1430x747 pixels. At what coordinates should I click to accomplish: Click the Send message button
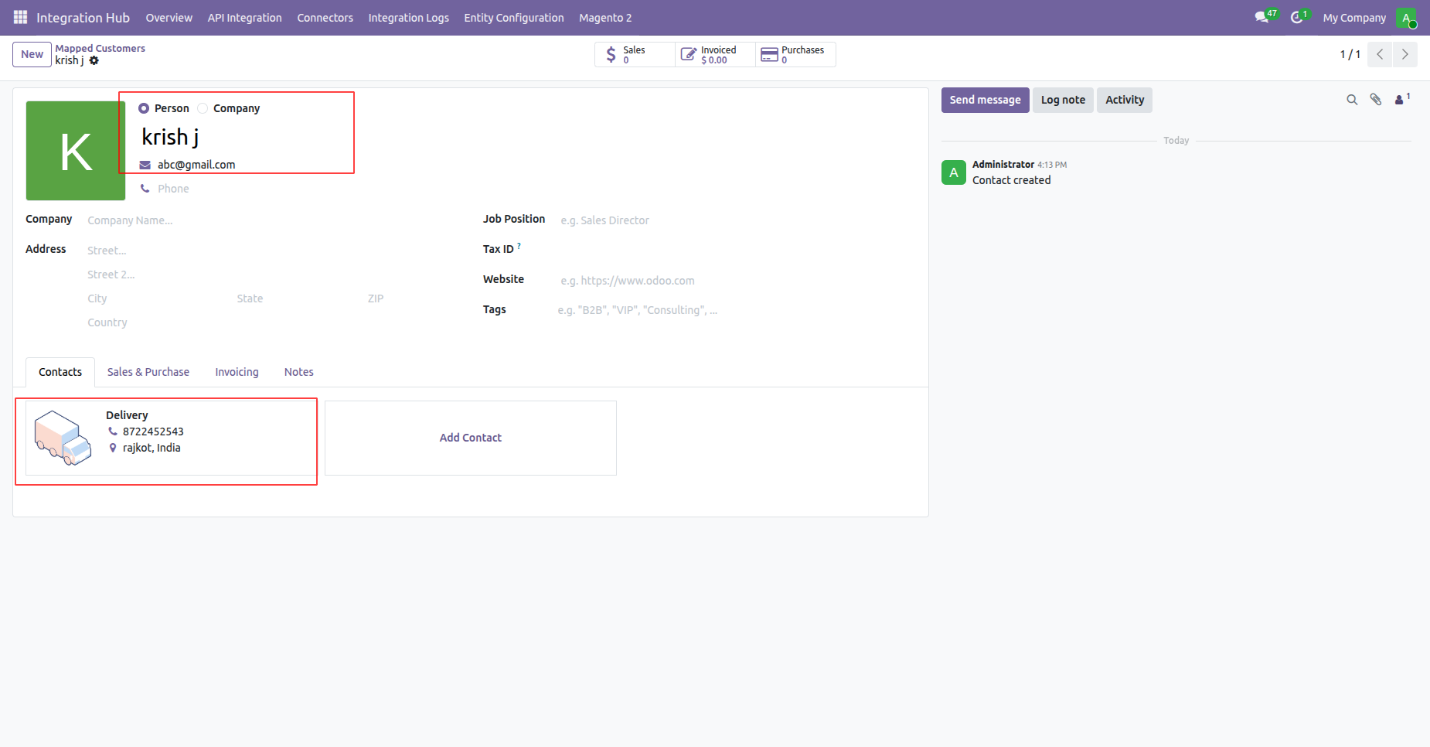point(985,100)
